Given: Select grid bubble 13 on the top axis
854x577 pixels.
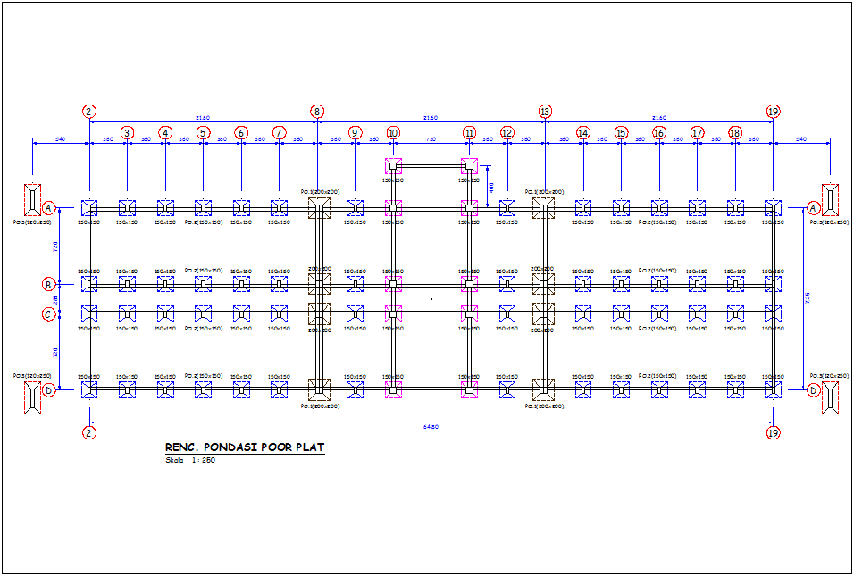Looking at the screenshot, I should tap(545, 112).
